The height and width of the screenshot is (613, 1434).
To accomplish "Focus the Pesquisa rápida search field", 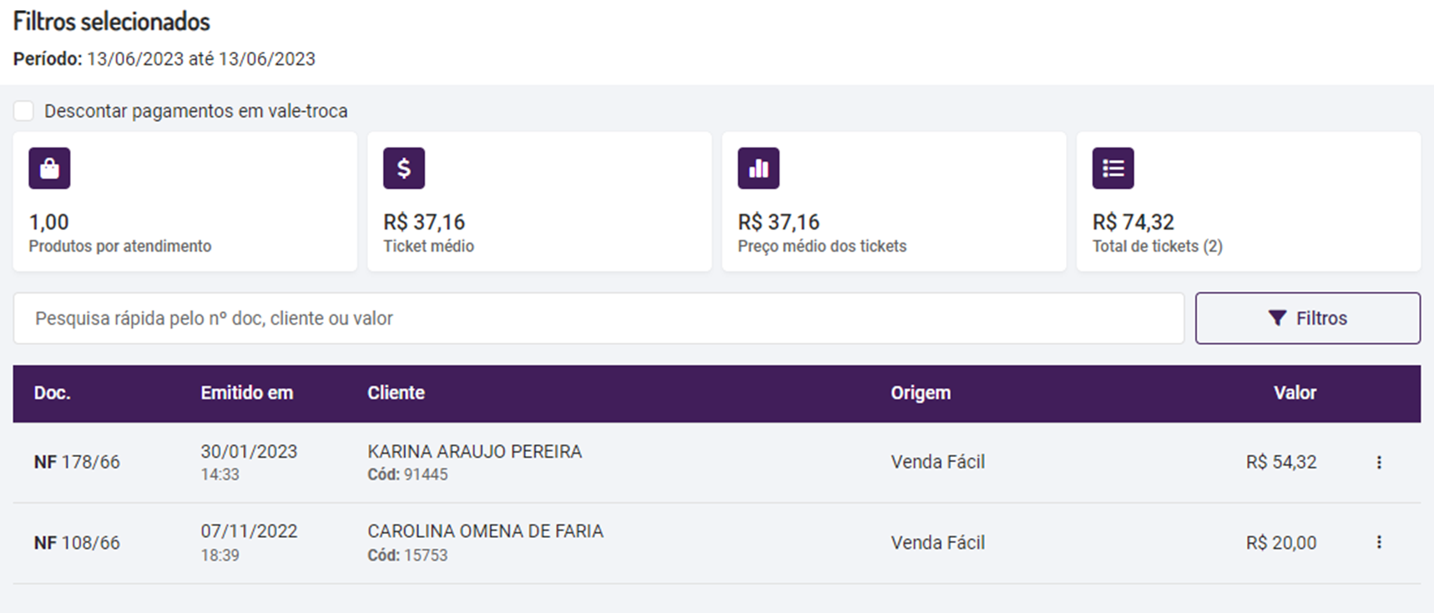I will pyautogui.click(x=598, y=318).
